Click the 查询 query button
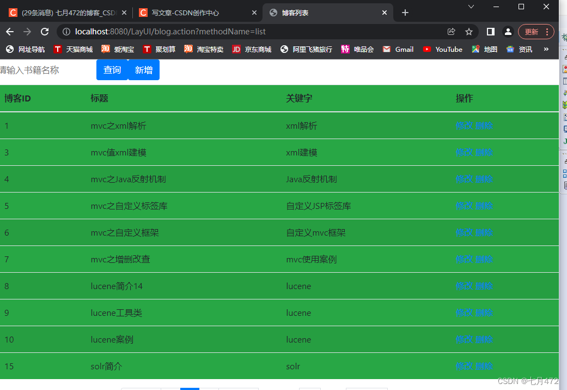Viewport: 567px width, 390px height. coord(112,69)
